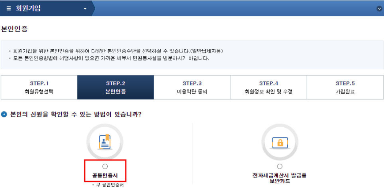Click the collapse chevron in the header bar
The width and height of the screenshot is (384, 196).
[379, 9]
